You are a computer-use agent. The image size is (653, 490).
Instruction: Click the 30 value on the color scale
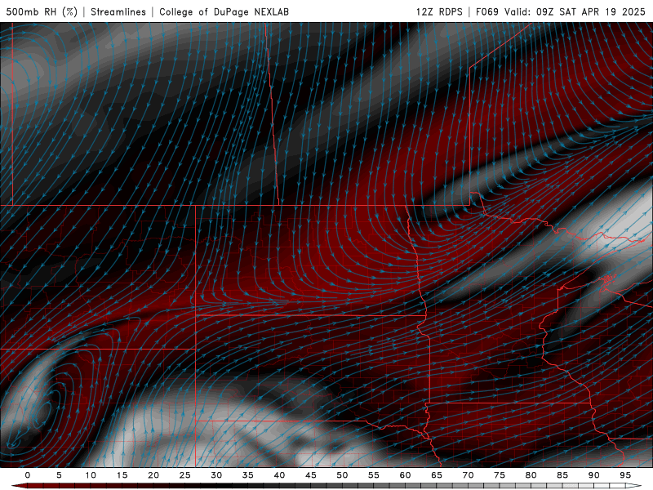click(216, 475)
